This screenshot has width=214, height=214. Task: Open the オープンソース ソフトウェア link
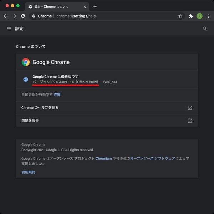(153, 158)
